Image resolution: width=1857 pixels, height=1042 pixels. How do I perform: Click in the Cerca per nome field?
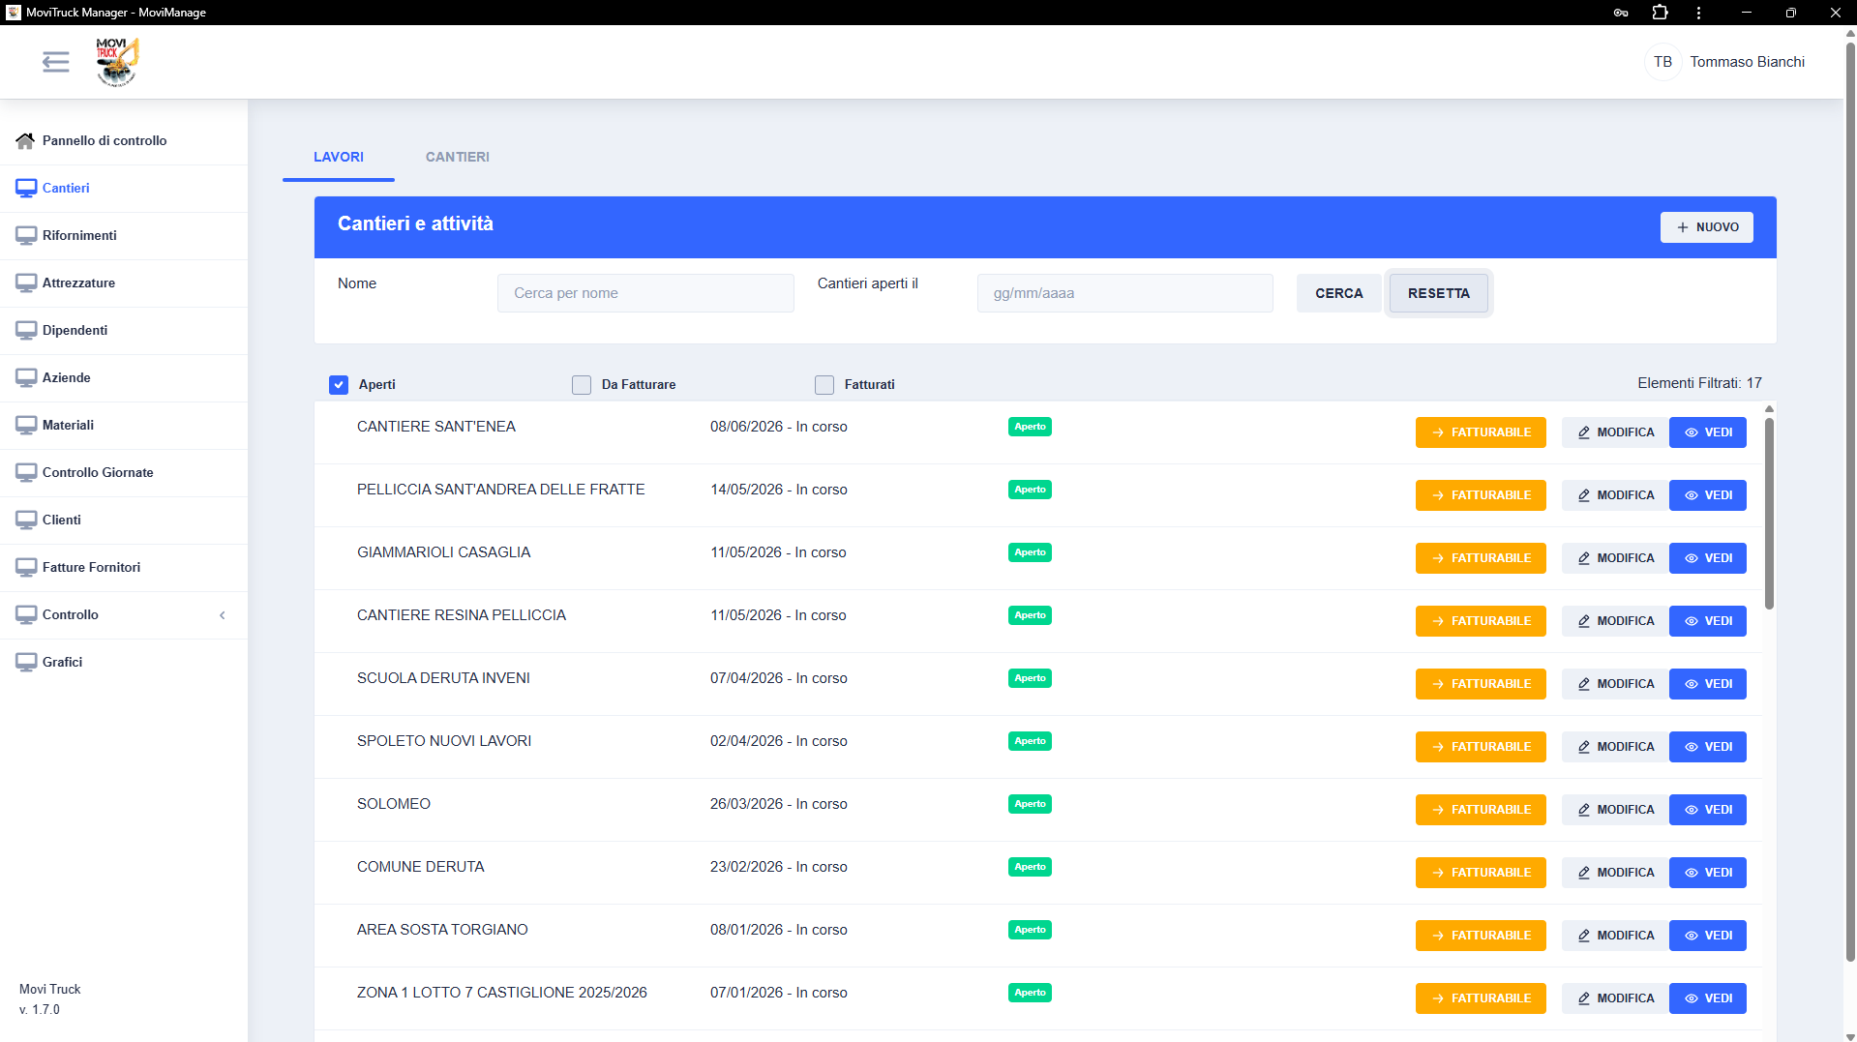(x=645, y=293)
